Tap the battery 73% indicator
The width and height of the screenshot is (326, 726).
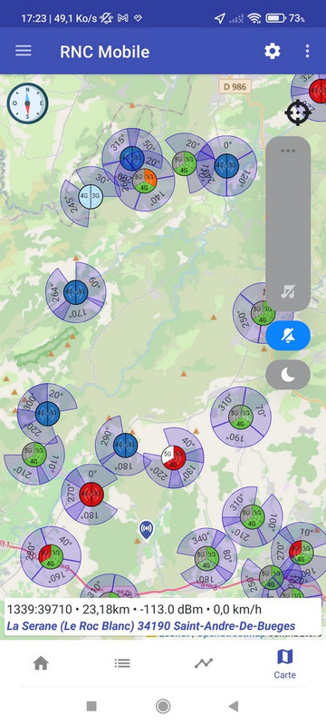coord(285,18)
